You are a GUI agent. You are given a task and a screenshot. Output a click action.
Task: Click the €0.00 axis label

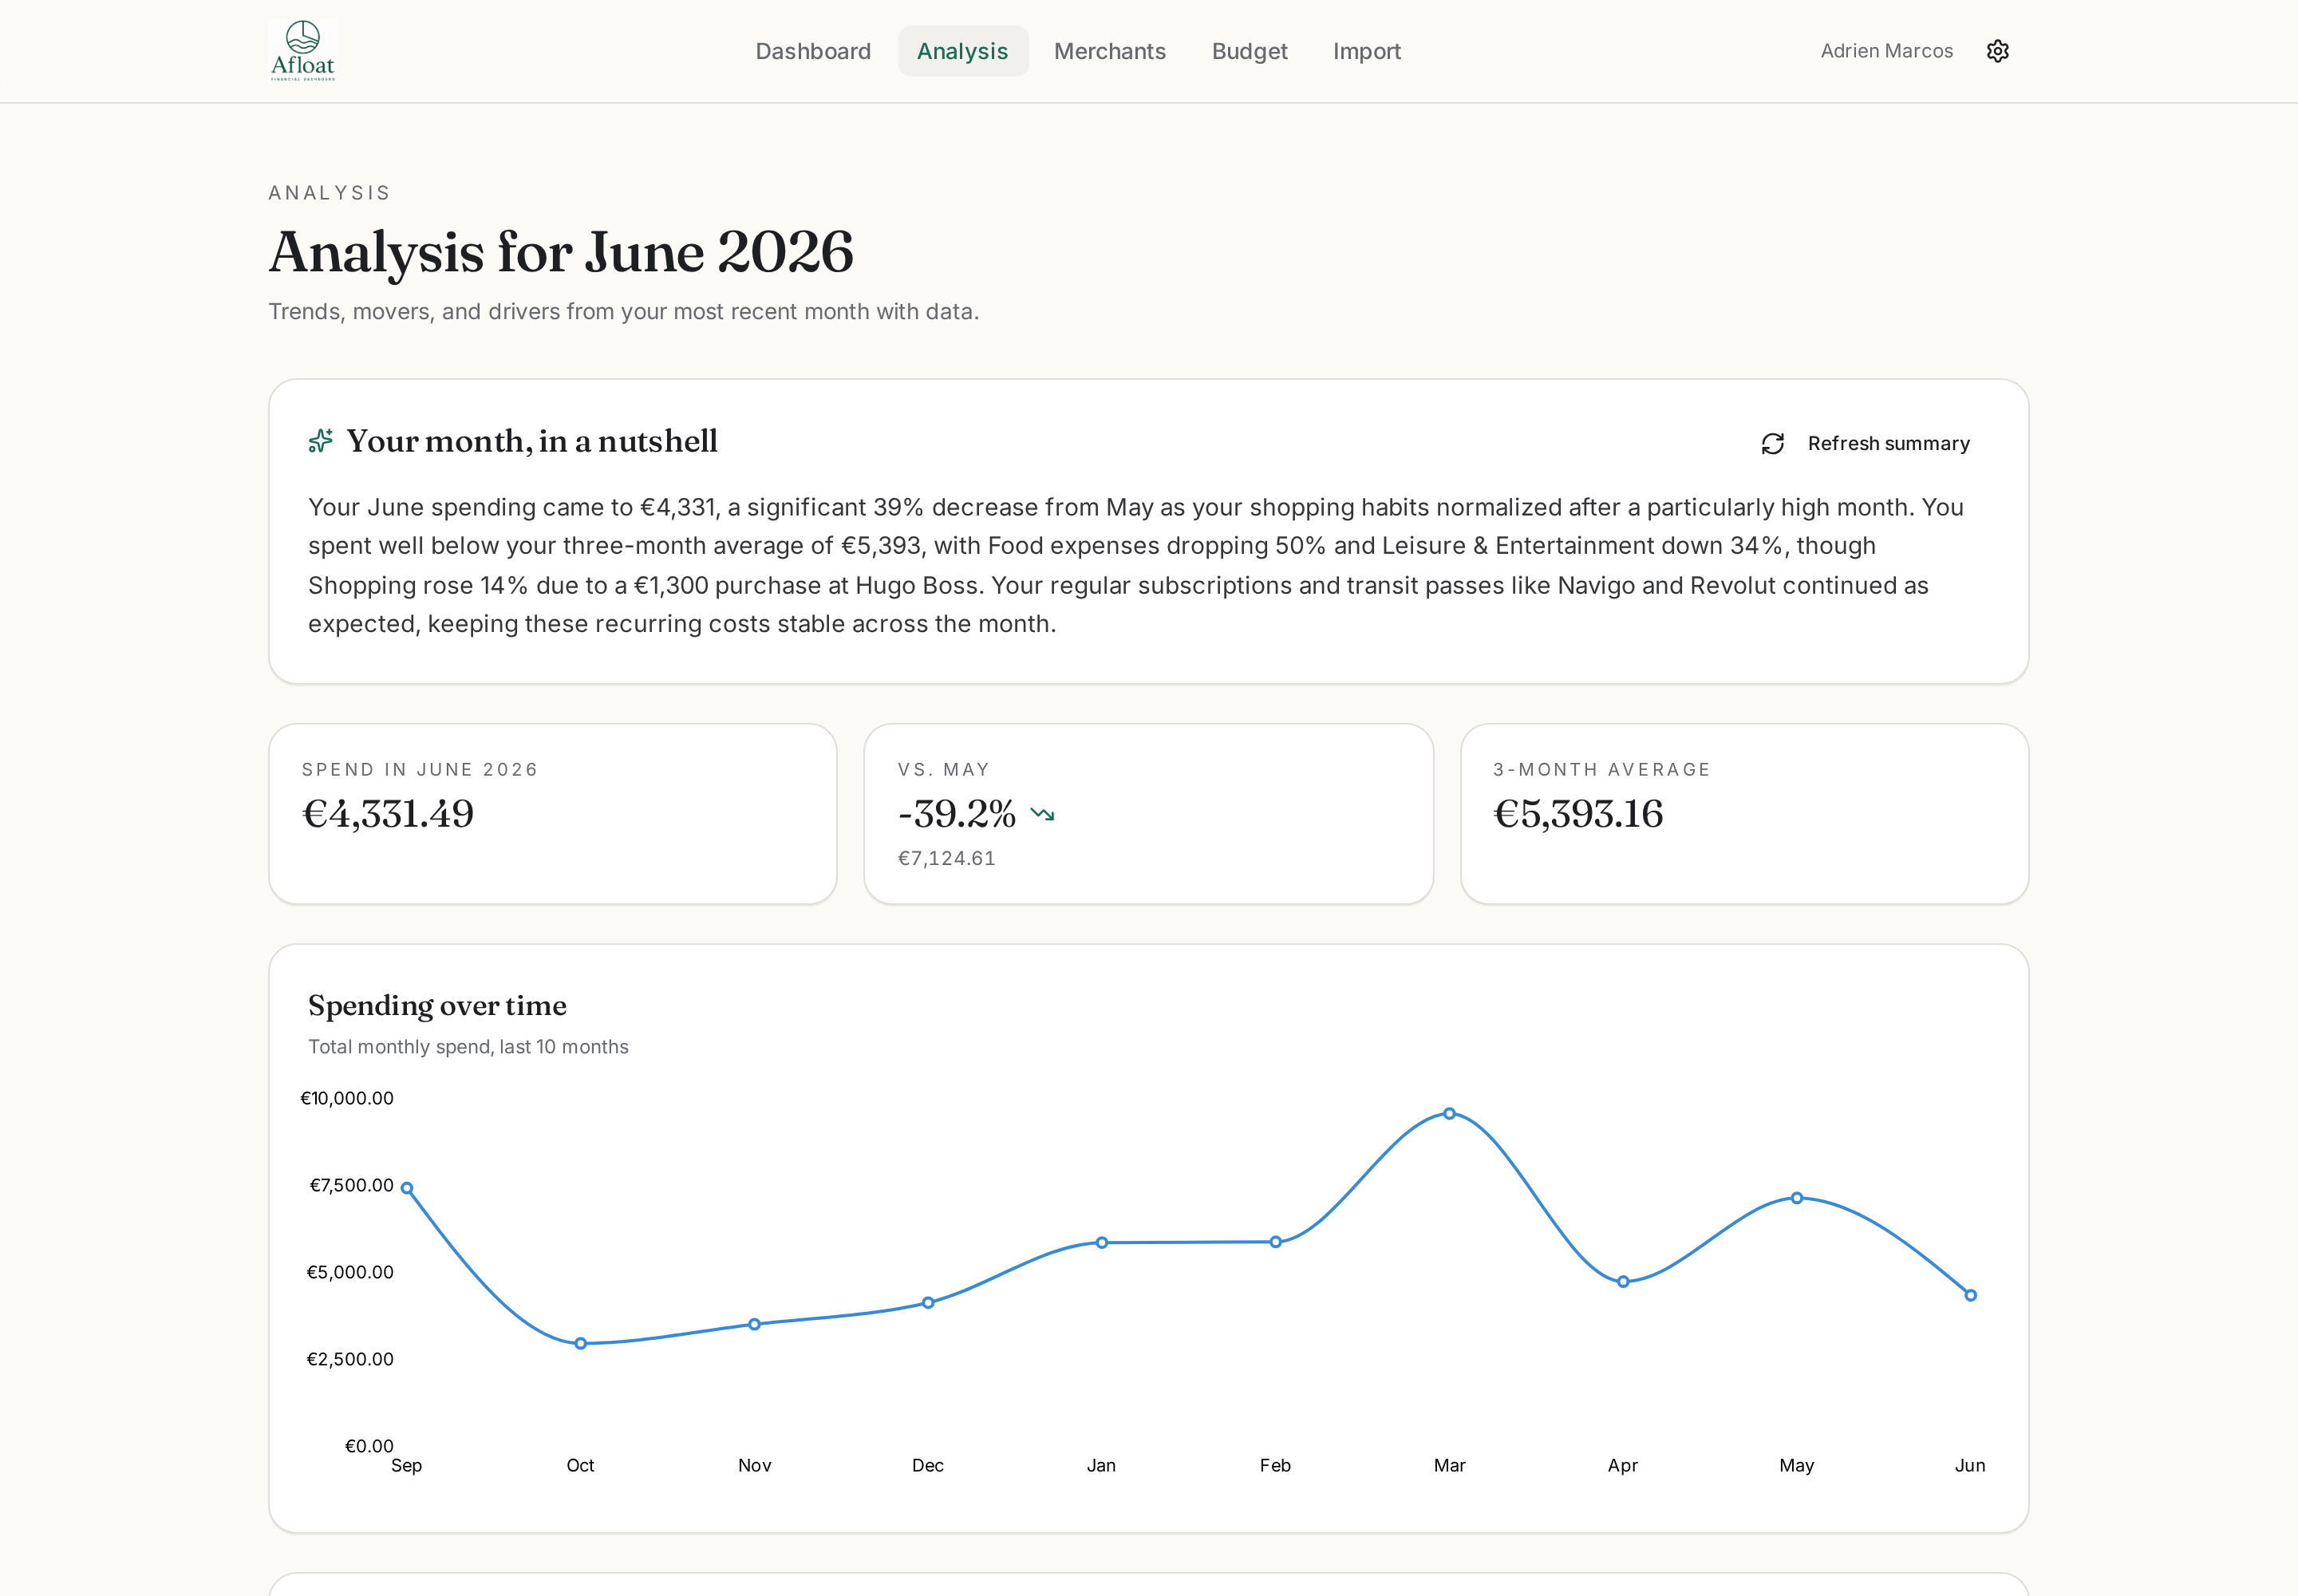369,1446
